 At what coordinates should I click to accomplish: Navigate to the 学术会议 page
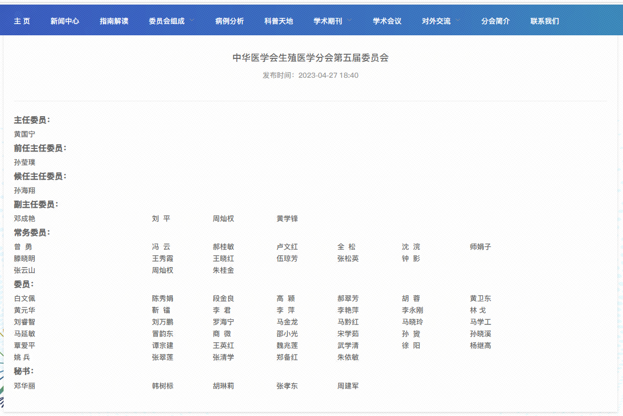click(387, 21)
